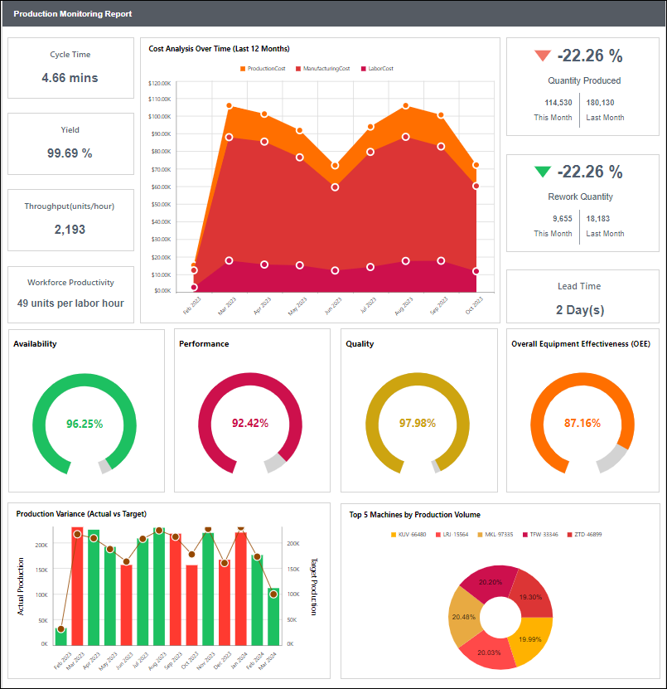Click the Workforce Productivity card label
This screenshot has width=667, height=689.
[x=70, y=283]
